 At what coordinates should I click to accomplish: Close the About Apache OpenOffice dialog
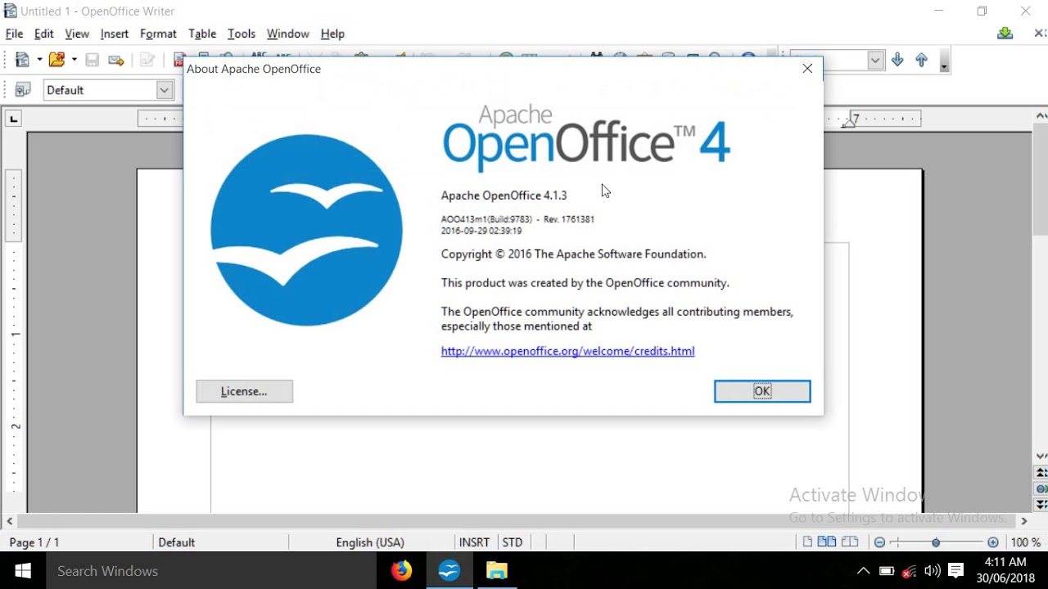(807, 69)
